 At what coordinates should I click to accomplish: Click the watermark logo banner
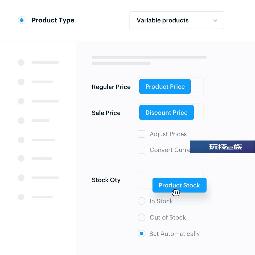point(222,147)
